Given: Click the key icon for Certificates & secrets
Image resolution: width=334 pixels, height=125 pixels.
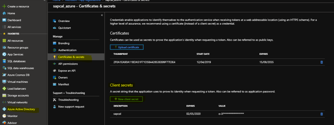Looking at the screenshot, I should [x=54, y=57].
